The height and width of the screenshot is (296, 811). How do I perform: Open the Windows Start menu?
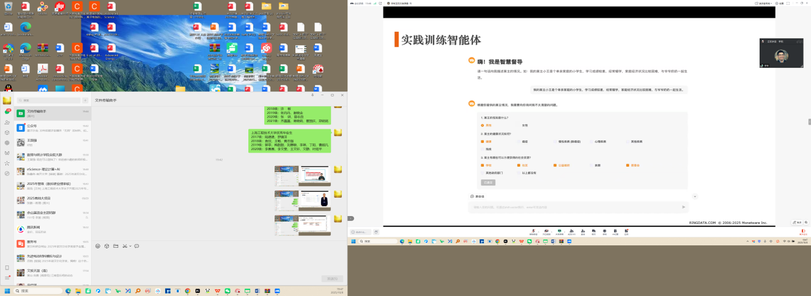point(7,291)
